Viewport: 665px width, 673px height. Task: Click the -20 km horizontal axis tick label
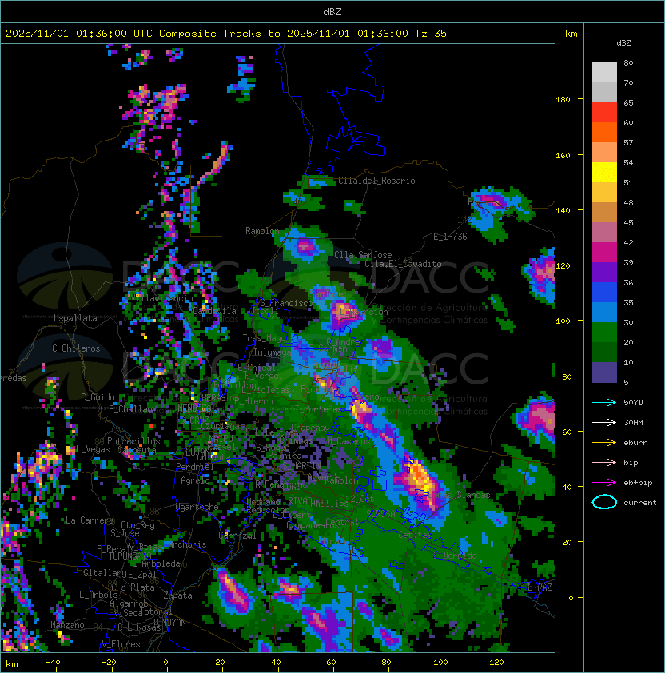(109, 663)
